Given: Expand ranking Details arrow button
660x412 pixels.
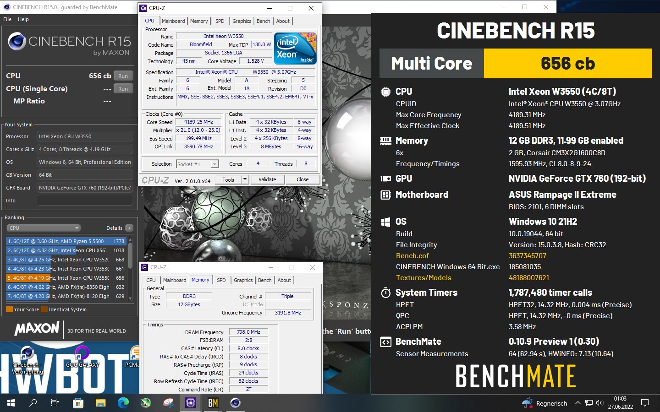Looking at the screenshot, I should pos(129,228).
